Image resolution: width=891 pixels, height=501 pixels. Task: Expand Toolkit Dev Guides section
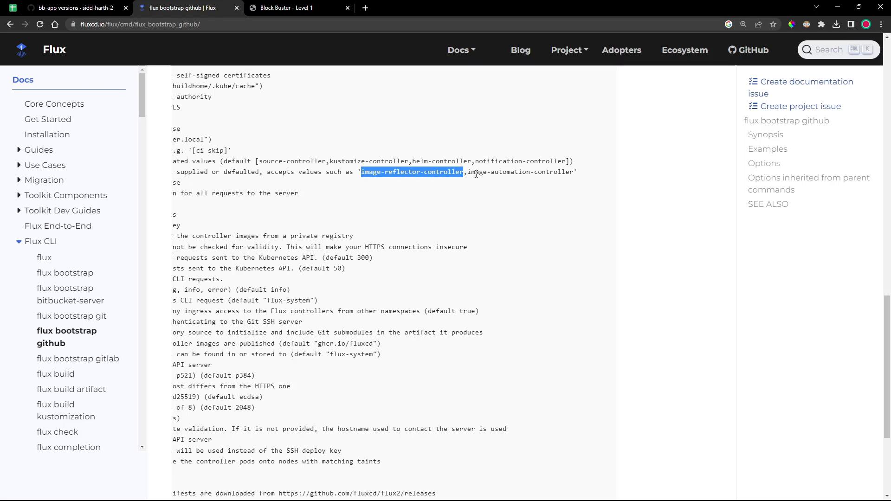pyautogui.click(x=19, y=210)
